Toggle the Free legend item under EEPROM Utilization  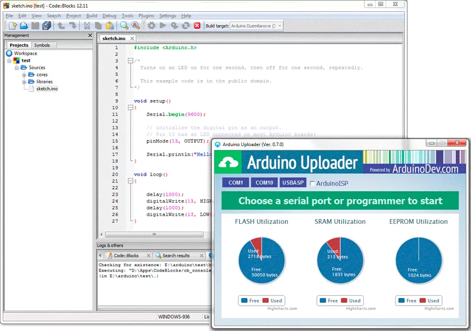click(x=407, y=300)
